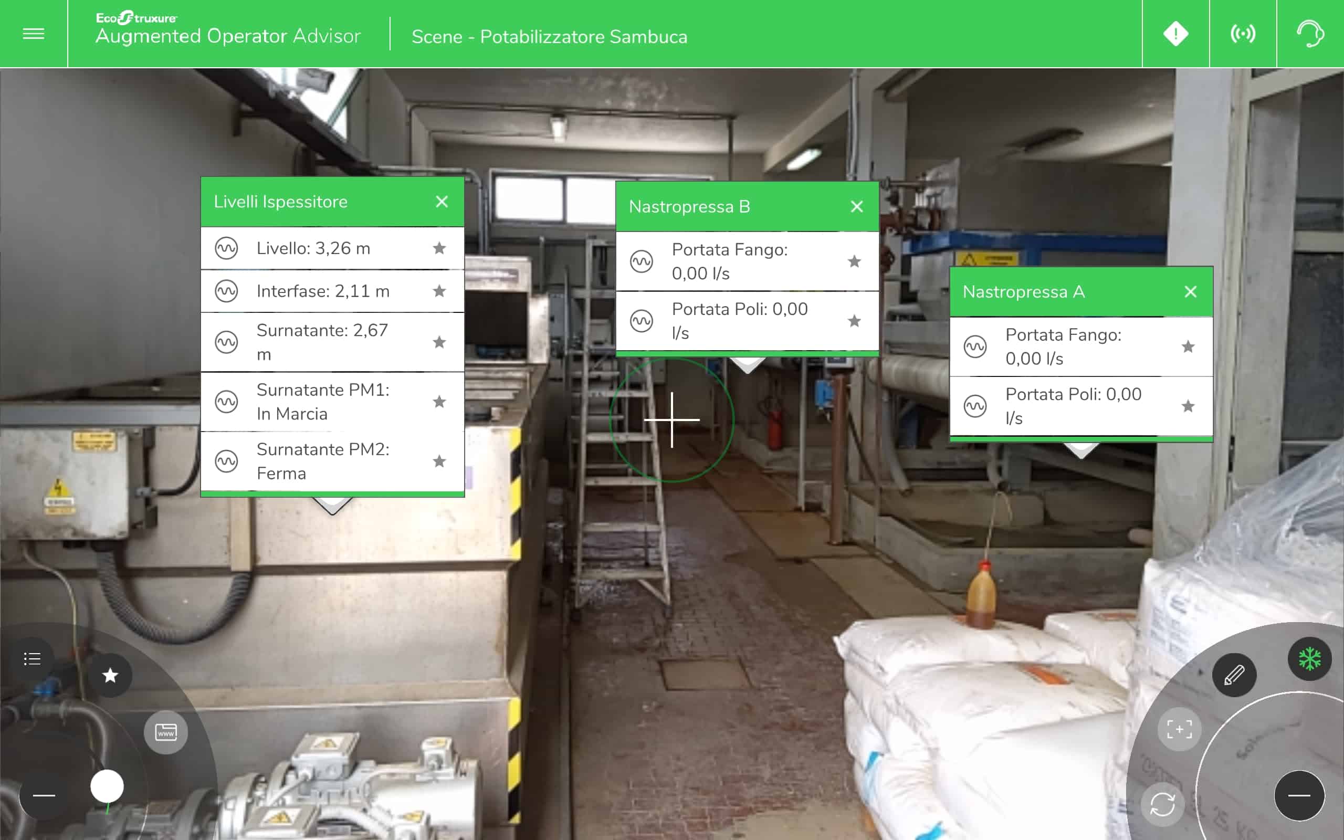Favorite the Livello 3,26 m value
Image resolution: width=1344 pixels, height=840 pixels.
pos(439,248)
